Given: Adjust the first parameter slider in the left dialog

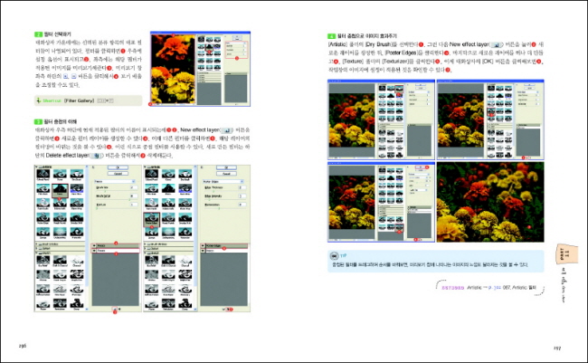Looking at the screenshot, I should (x=109, y=192).
